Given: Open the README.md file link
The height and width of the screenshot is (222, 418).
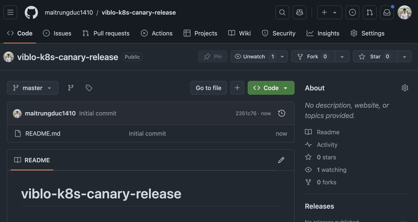Looking at the screenshot, I should coord(43,134).
